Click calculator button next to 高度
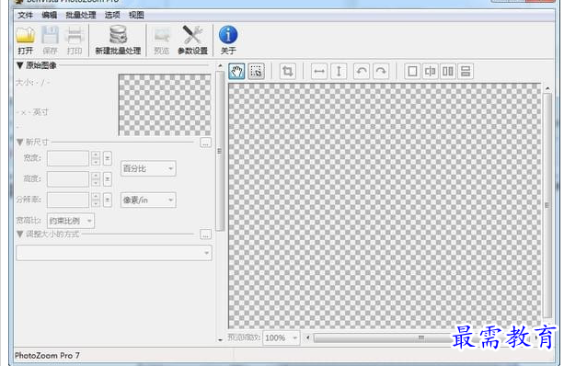This screenshot has width=564, height=366. click(108, 179)
